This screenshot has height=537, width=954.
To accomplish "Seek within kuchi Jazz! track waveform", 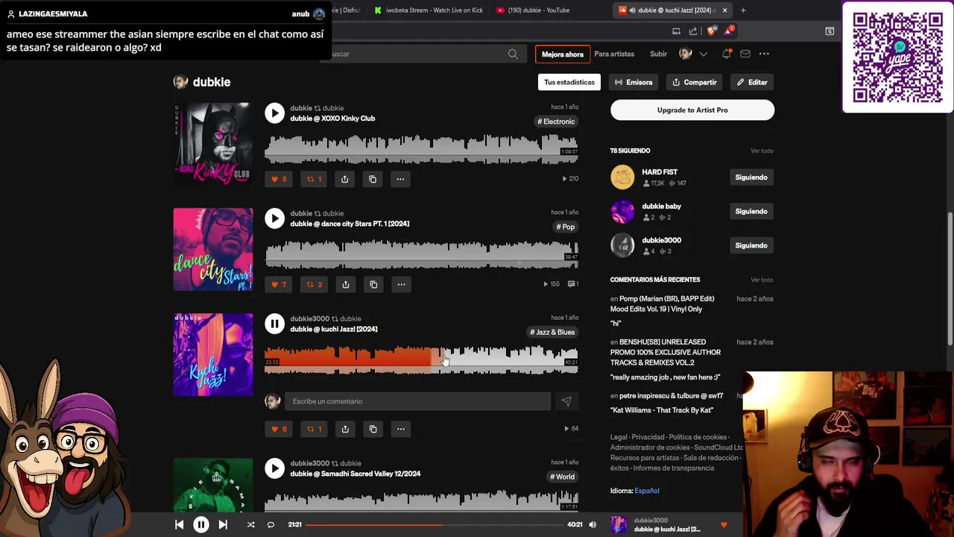I will 421,360.
